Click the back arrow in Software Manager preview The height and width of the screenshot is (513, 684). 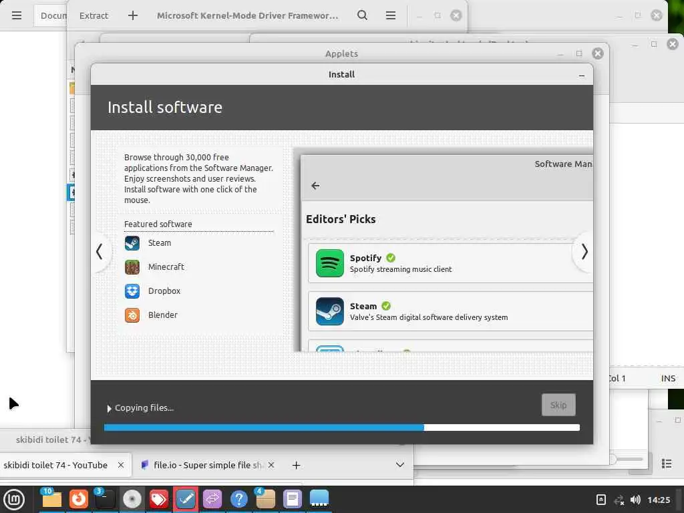pyautogui.click(x=315, y=186)
